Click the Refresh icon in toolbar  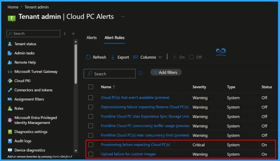[88, 57]
